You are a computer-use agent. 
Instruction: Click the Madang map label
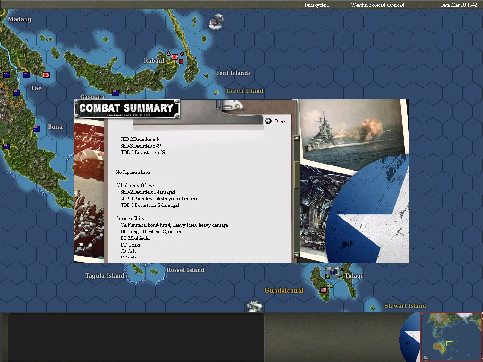coord(20,19)
